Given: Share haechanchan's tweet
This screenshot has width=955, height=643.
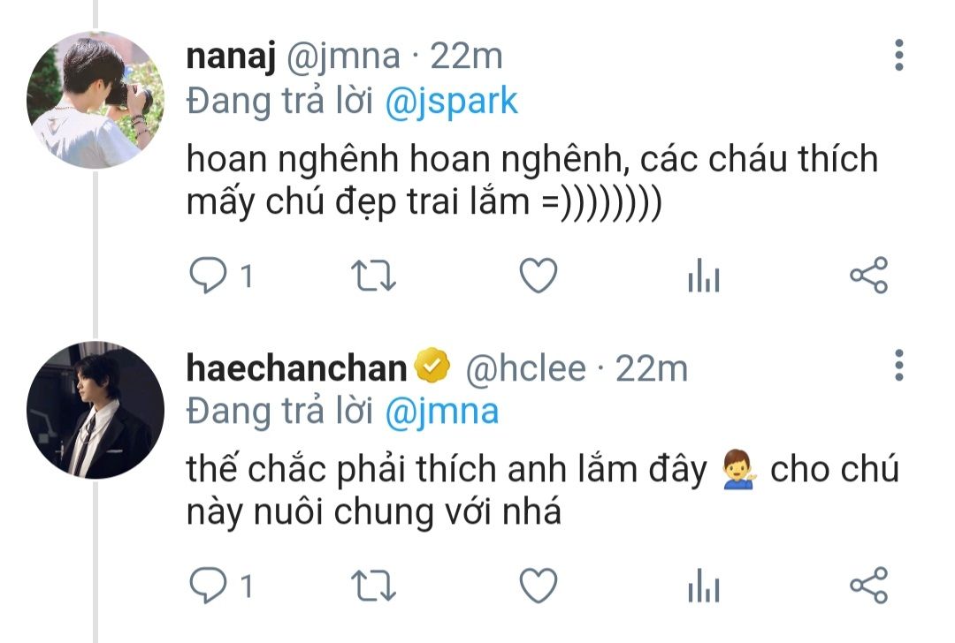Looking at the screenshot, I should click(867, 586).
